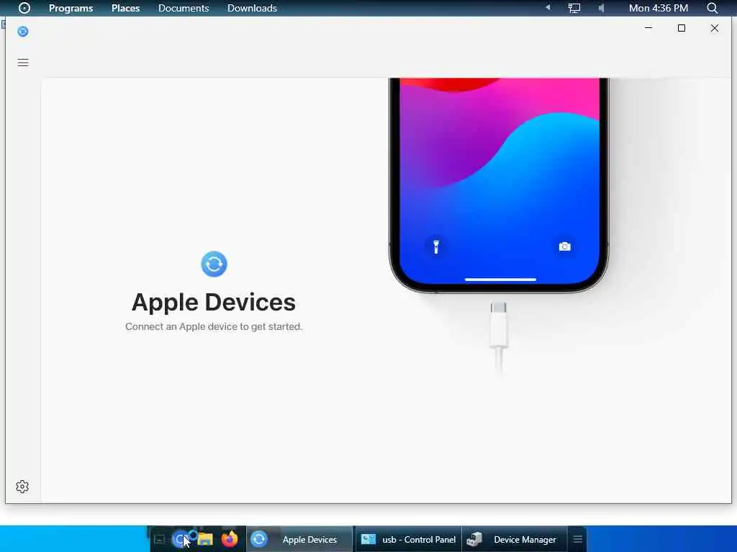Open the settings gear in Apple Devices
737x552 pixels.
pyautogui.click(x=22, y=487)
